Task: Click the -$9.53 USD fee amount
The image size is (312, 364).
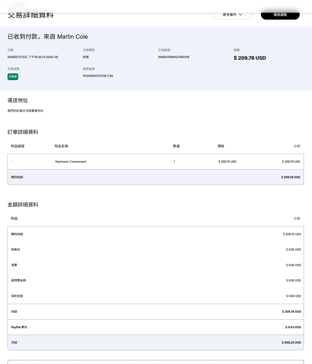Action: point(292,327)
